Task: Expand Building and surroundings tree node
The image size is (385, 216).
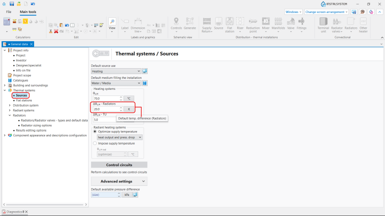Action: pos(5,85)
